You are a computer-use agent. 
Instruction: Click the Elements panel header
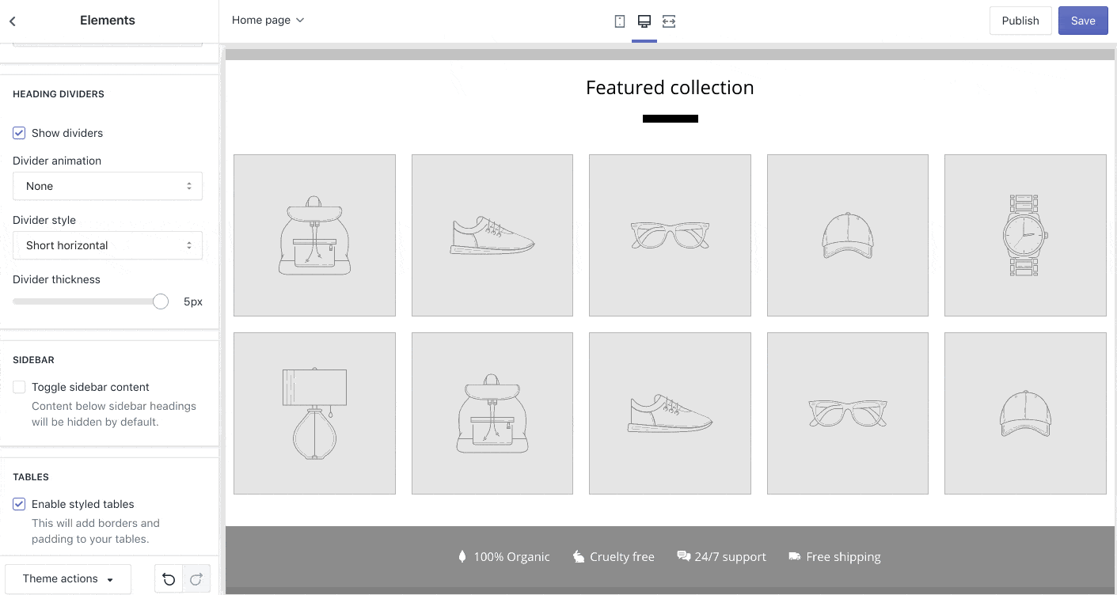pyautogui.click(x=107, y=21)
